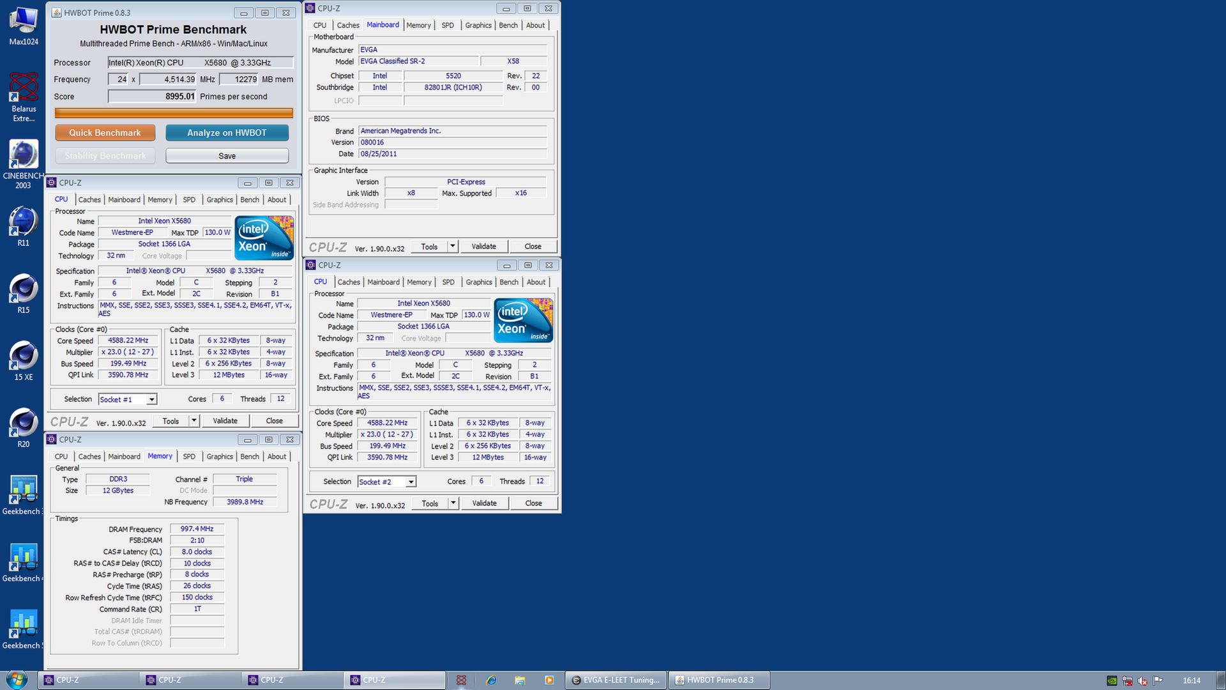Launch Cinebench R15 desktop shortcut
Image resolution: width=1226 pixels, height=690 pixels.
pos(24,294)
